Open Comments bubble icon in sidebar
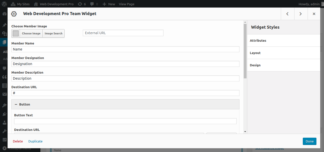Screen dimensions: 324x152 click(4, 68)
